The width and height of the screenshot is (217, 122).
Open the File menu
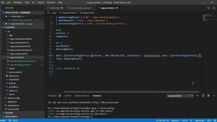(x=2, y=2)
